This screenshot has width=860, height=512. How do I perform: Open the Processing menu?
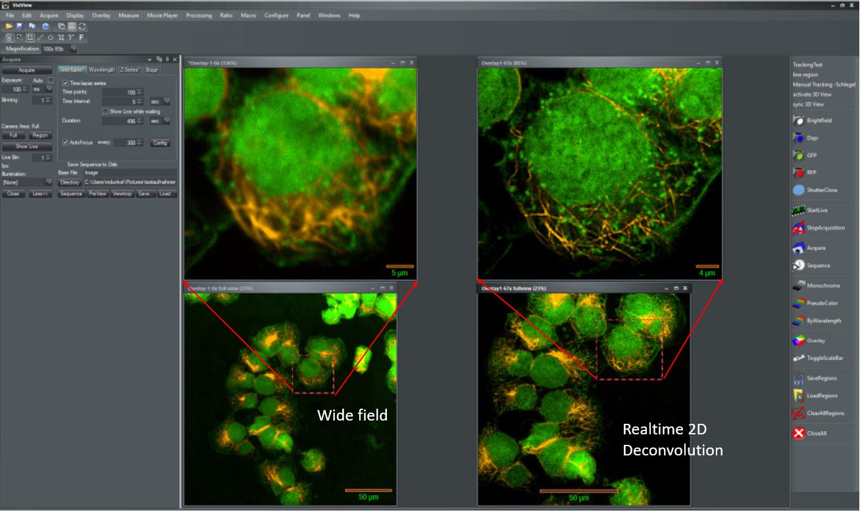(x=199, y=15)
